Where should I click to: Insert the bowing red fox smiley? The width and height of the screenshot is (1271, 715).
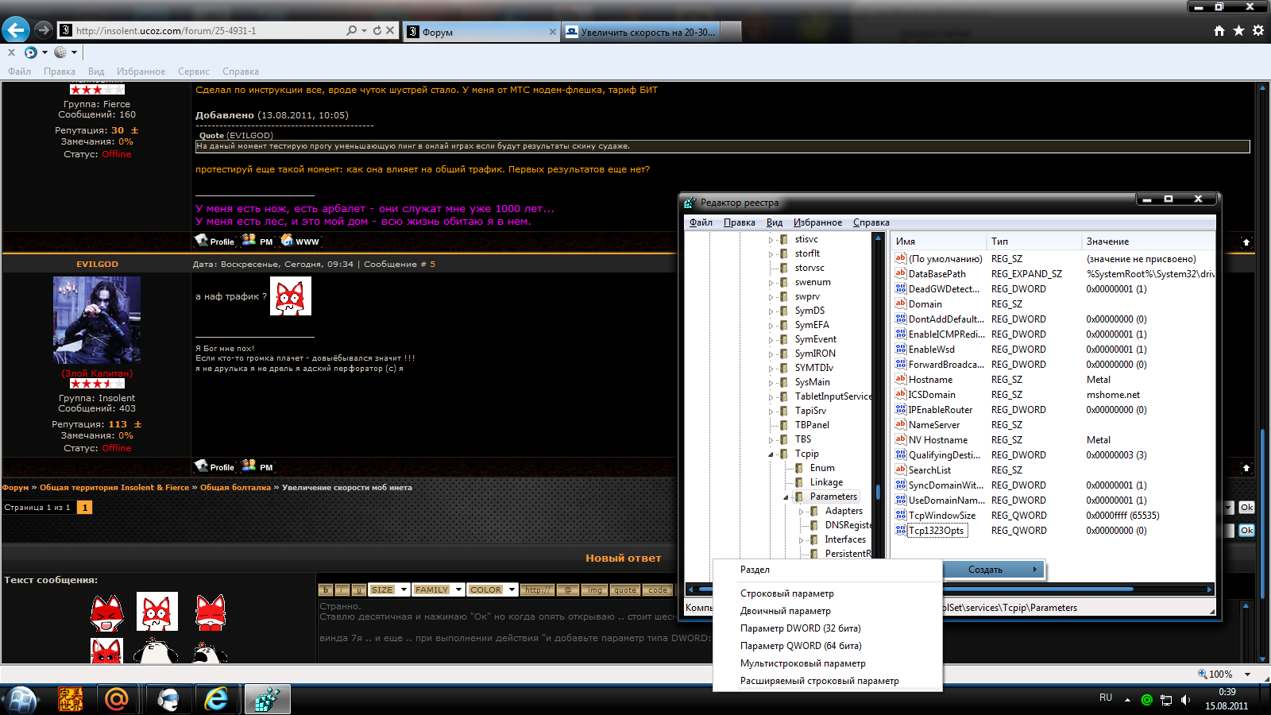pos(211,613)
